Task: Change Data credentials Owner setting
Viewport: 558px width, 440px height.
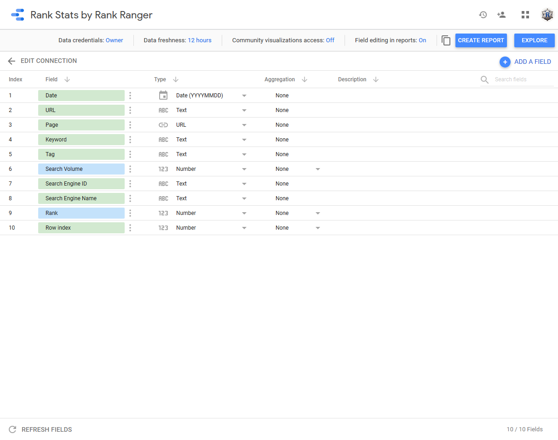Action: point(114,40)
